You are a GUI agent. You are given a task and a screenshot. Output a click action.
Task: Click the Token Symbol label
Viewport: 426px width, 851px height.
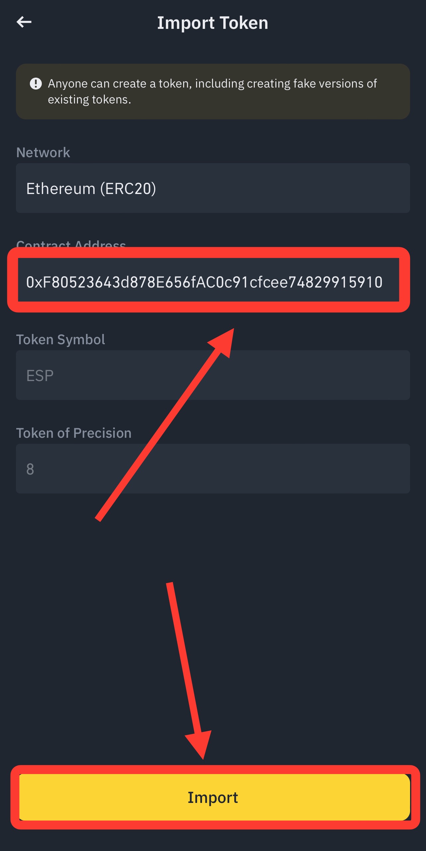coord(61,340)
